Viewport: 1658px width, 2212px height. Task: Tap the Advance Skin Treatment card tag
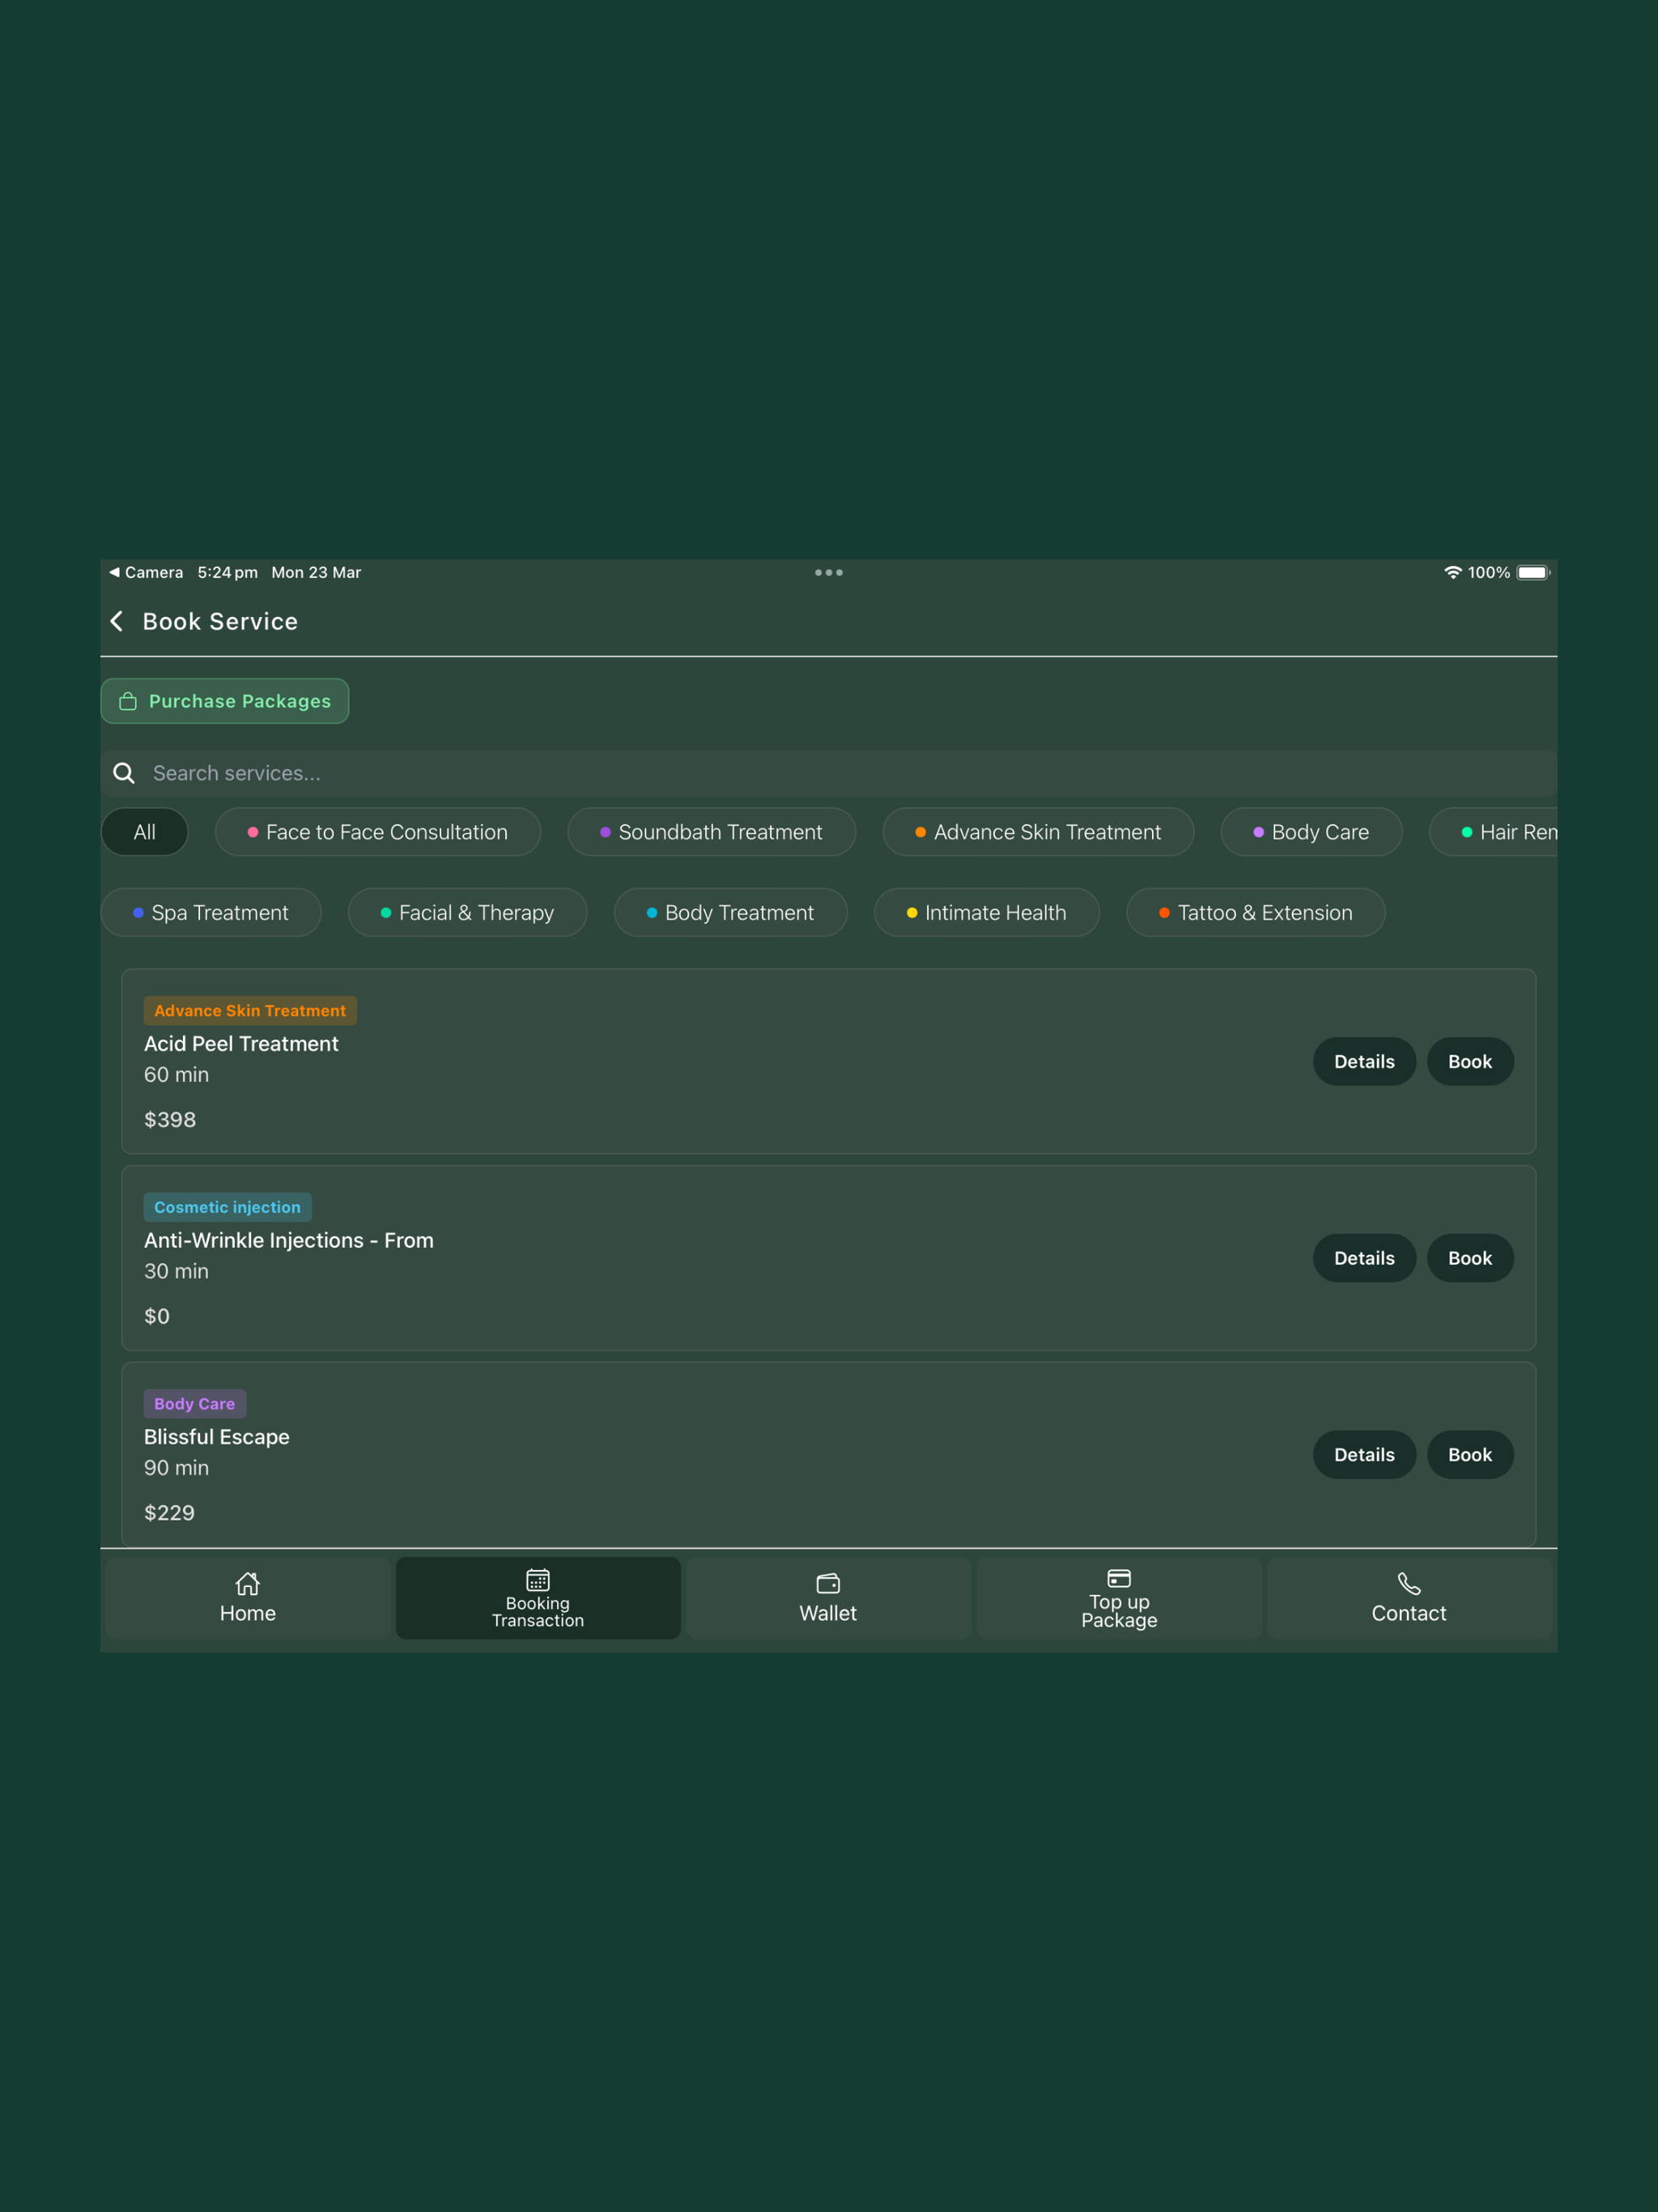(250, 1011)
